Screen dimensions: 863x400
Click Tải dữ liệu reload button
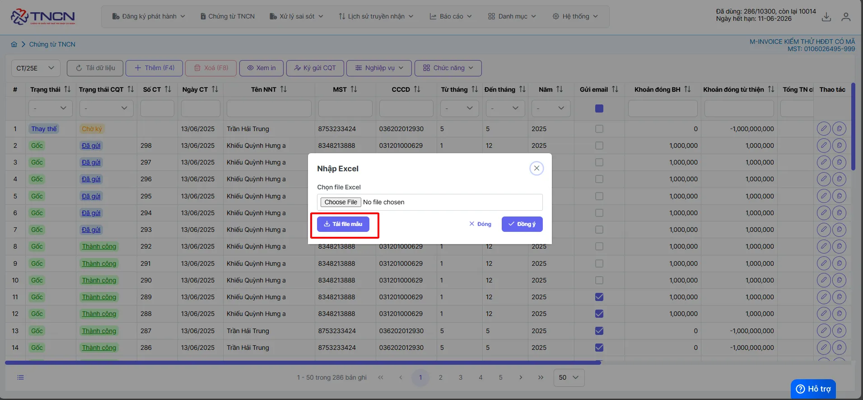(95, 68)
